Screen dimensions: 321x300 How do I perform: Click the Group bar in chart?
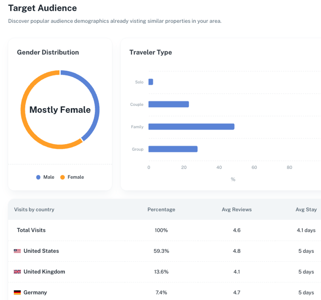[x=173, y=149]
